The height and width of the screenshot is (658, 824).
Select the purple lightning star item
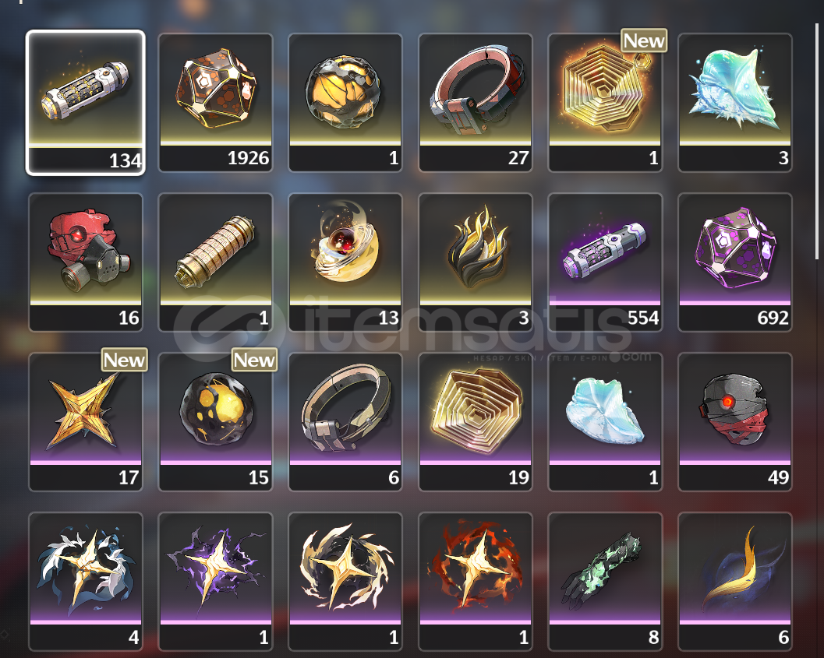click(215, 582)
